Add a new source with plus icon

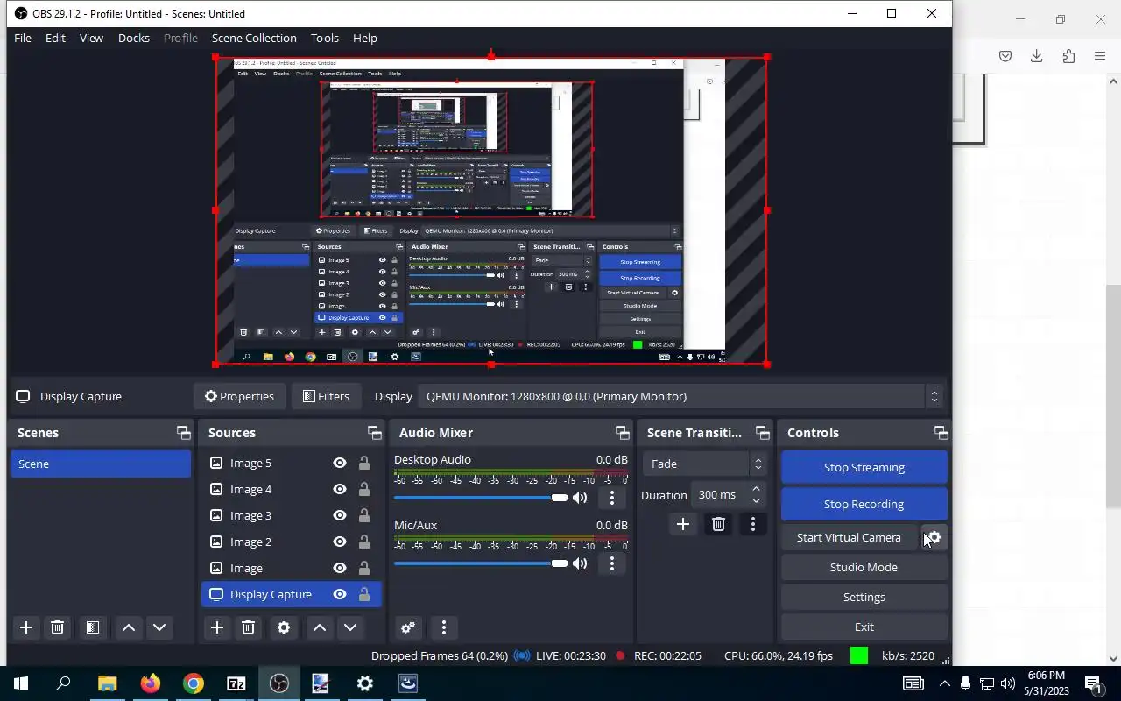(x=217, y=627)
